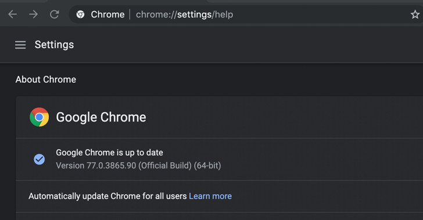
Task: Click the blue up-to-date checkmark icon
Action: point(40,159)
